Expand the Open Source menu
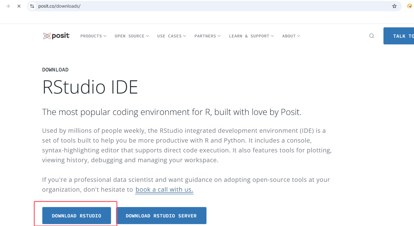Screen dimensions: 414x226 click(132, 36)
